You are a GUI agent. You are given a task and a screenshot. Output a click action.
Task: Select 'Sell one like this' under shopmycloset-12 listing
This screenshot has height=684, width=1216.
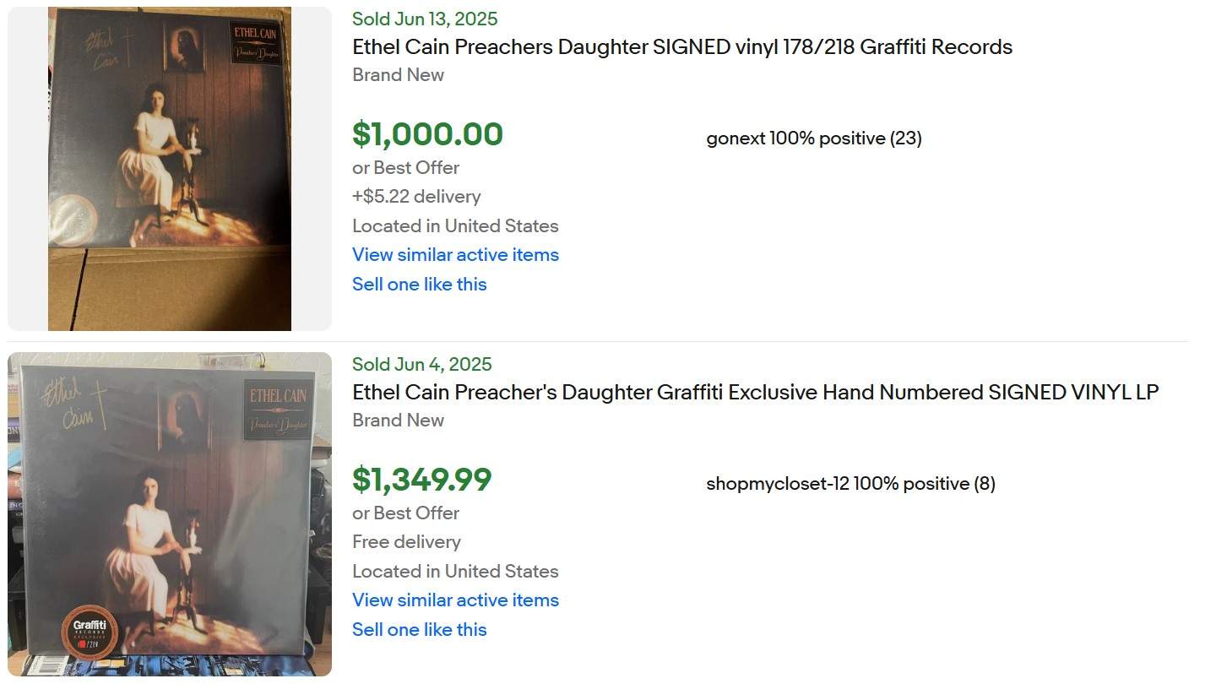(x=420, y=630)
